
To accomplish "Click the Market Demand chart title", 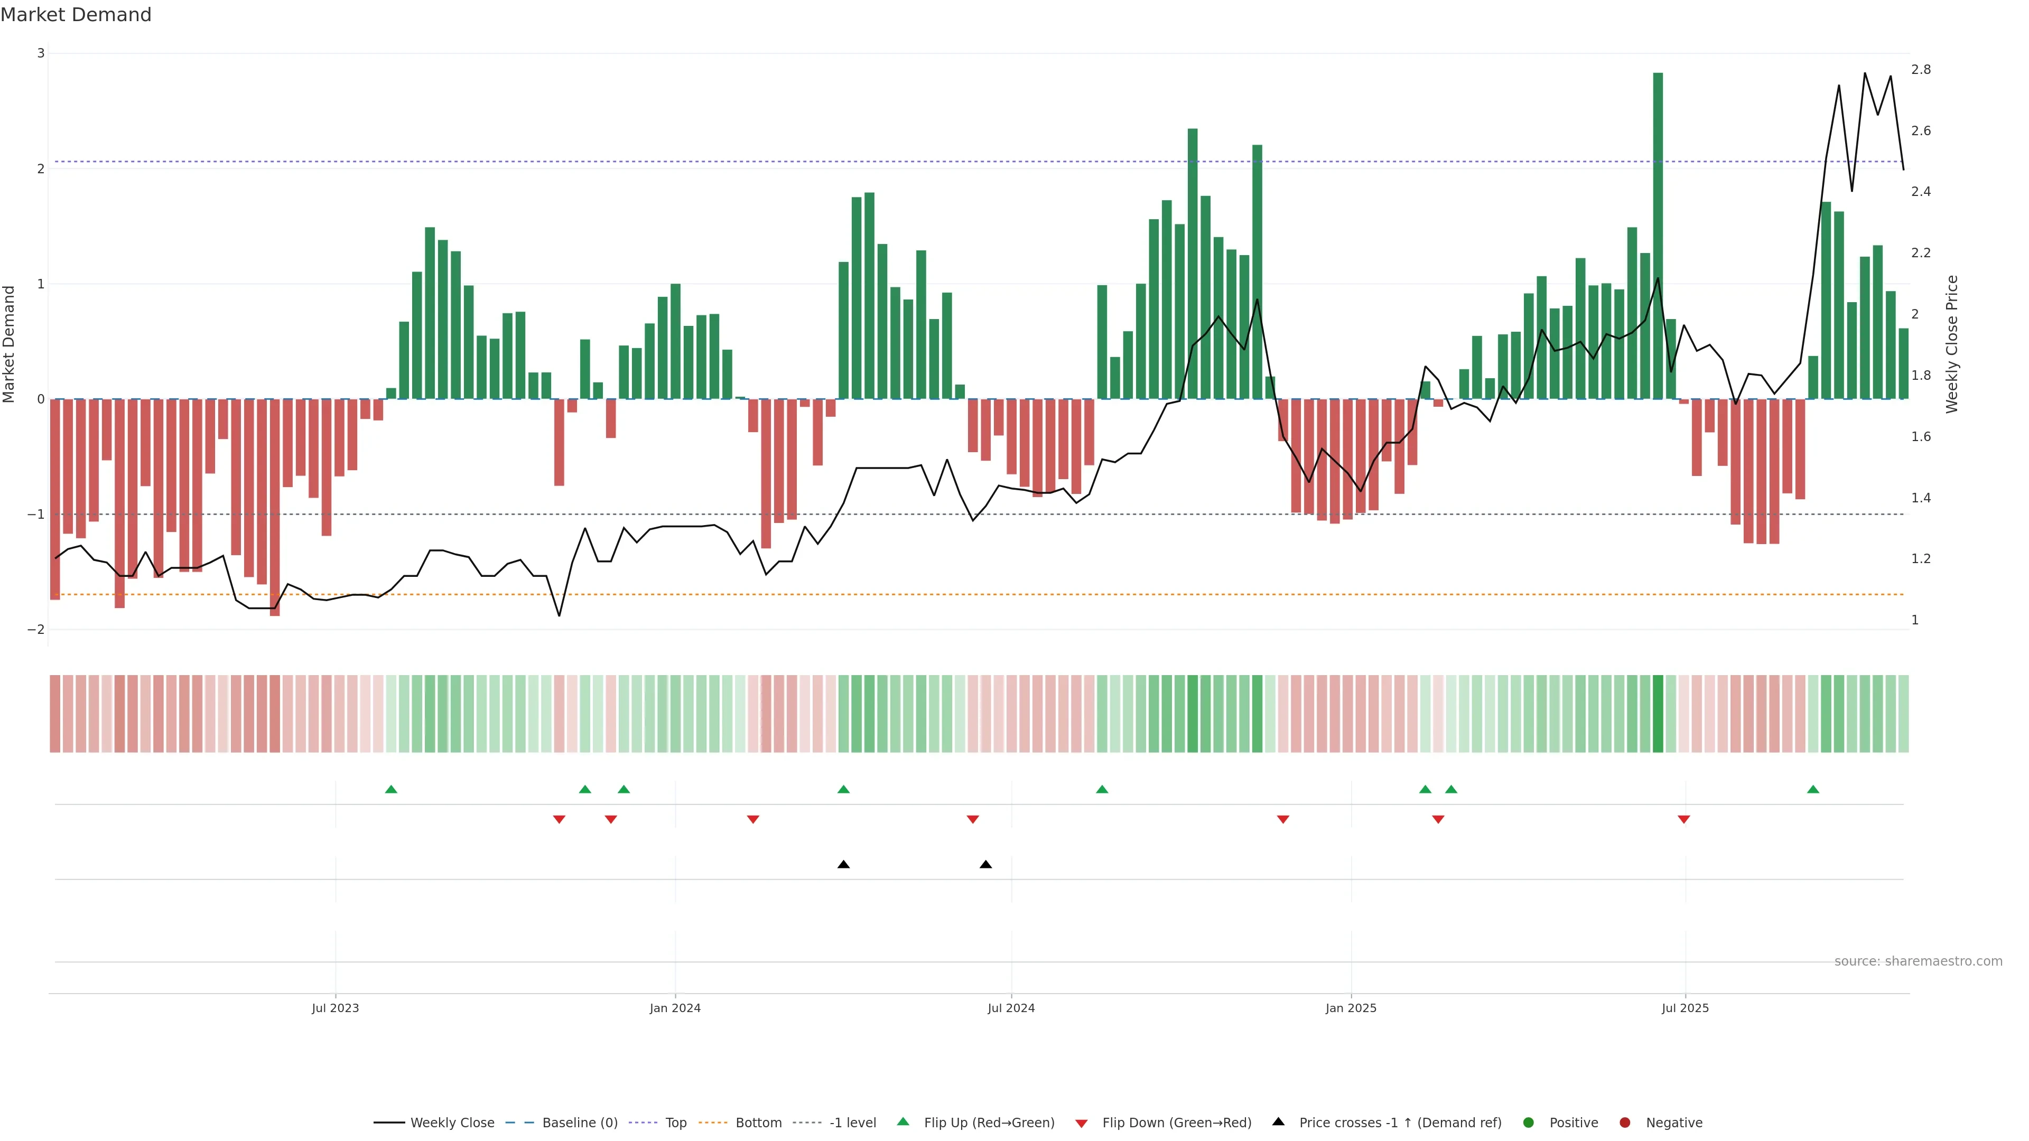I will 77,15.
